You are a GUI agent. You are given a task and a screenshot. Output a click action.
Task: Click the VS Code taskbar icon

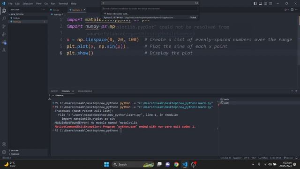[x=185, y=164]
